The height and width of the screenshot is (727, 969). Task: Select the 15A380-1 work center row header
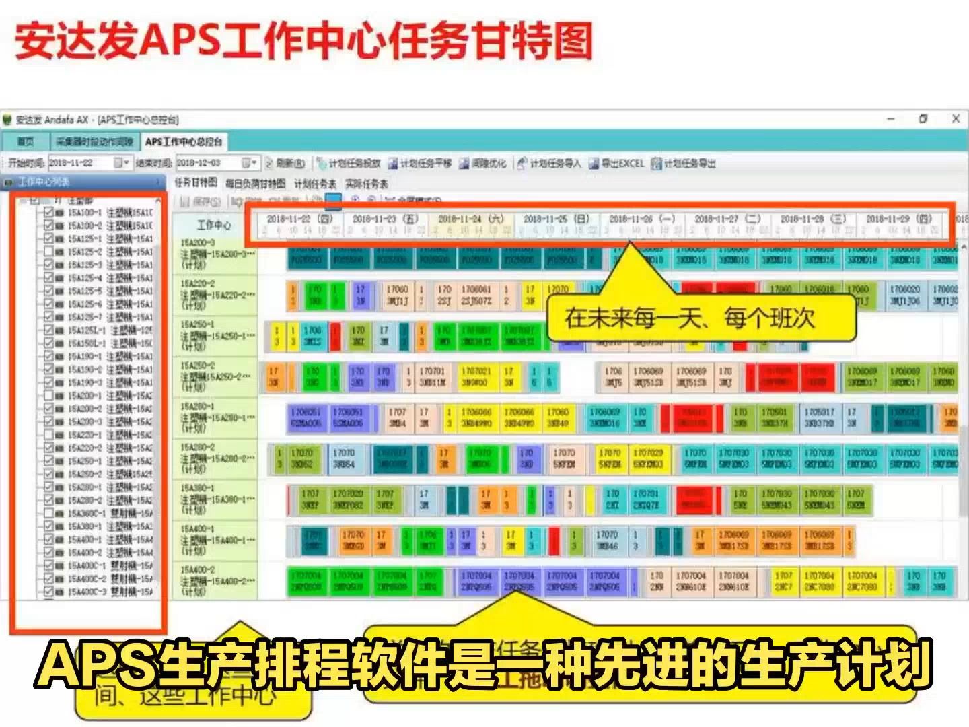[215, 499]
